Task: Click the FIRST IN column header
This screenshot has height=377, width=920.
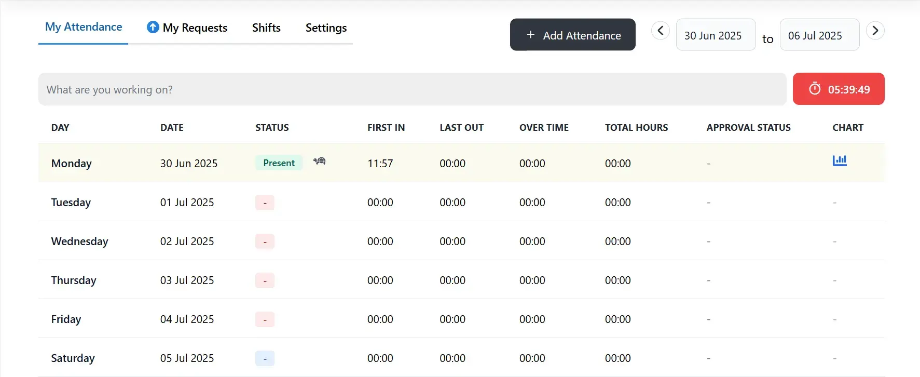Action: click(386, 128)
